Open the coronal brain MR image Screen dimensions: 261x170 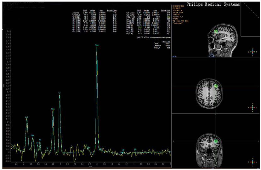coord(209,150)
